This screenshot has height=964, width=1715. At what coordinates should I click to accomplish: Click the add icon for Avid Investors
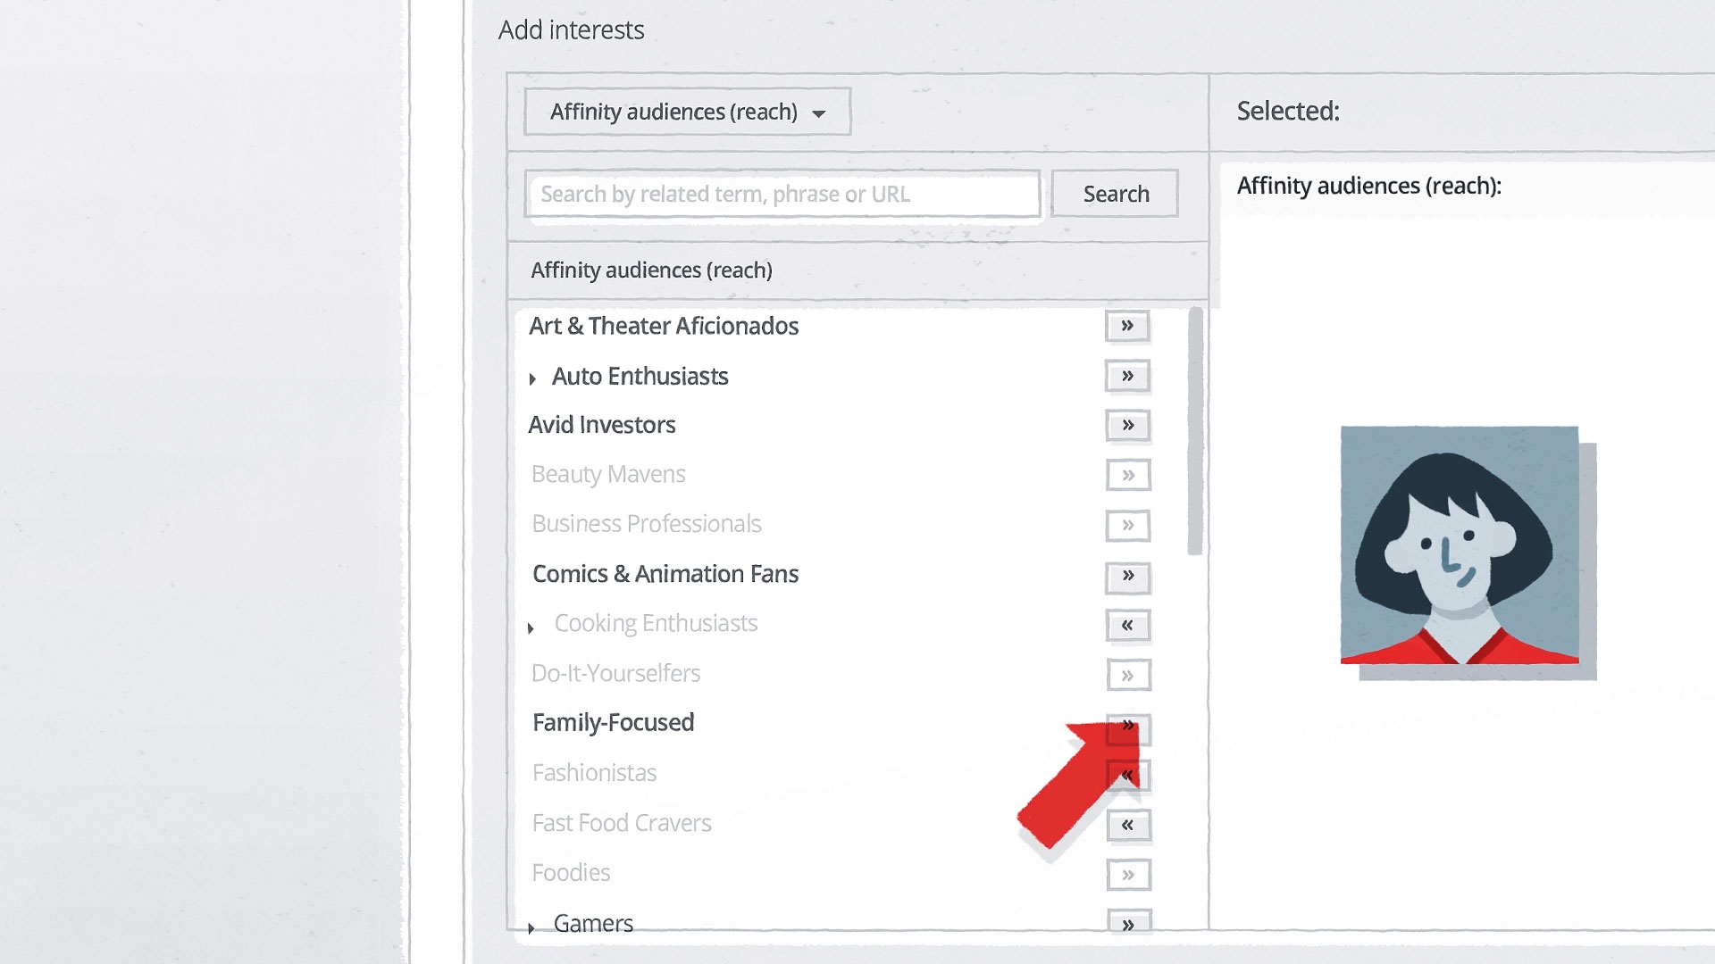tap(1127, 425)
